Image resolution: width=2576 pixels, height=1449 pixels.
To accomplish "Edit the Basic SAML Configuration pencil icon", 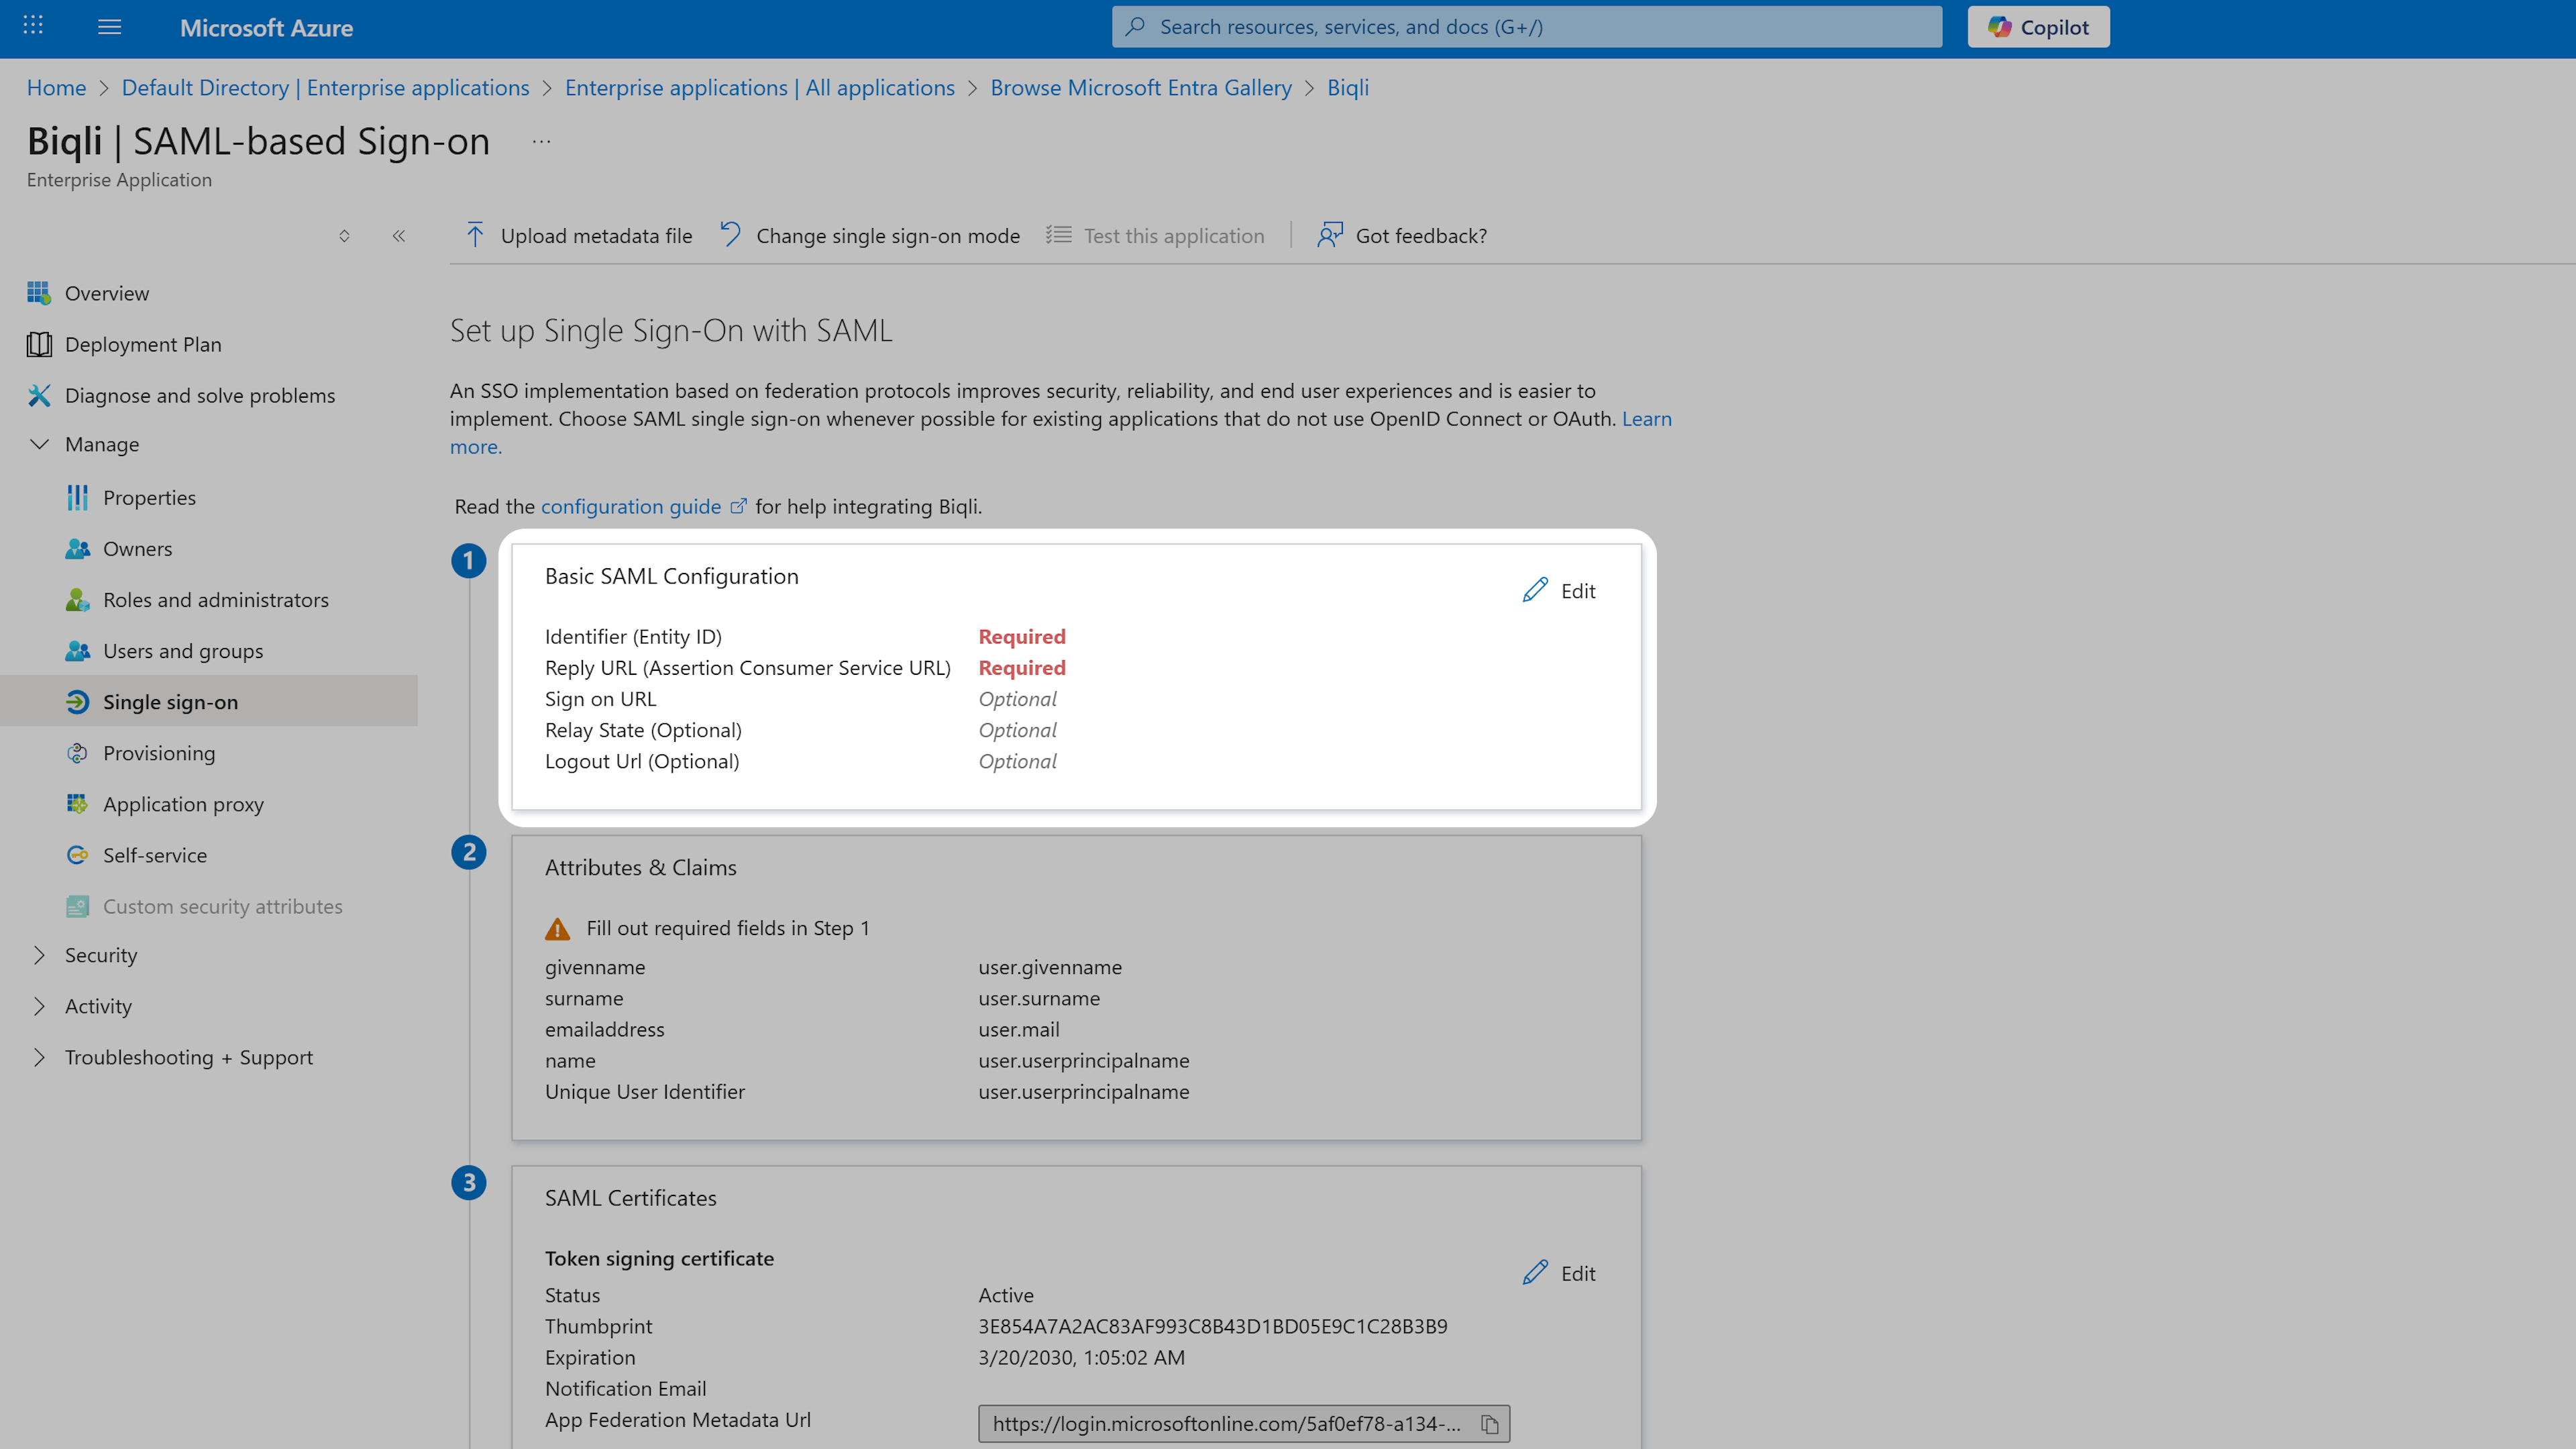I will (1535, 590).
